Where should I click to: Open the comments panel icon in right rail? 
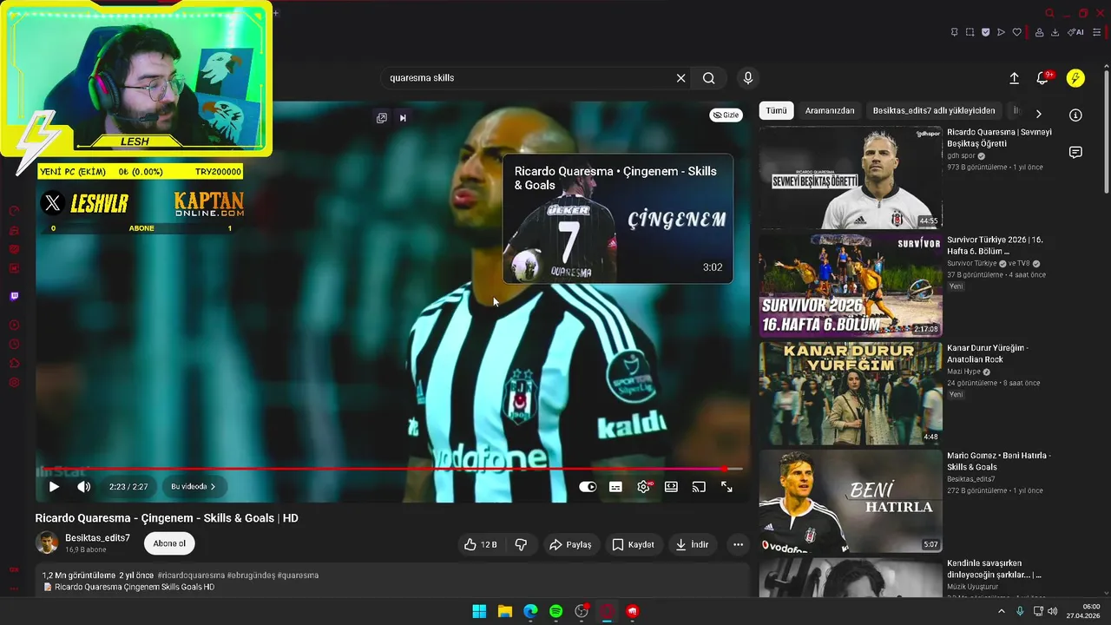[x=1075, y=152]
